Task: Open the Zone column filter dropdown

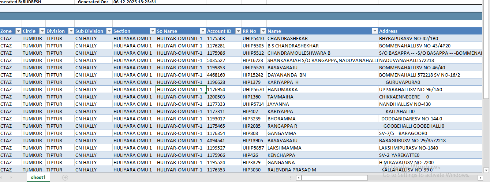Action: tap(18, 31)
